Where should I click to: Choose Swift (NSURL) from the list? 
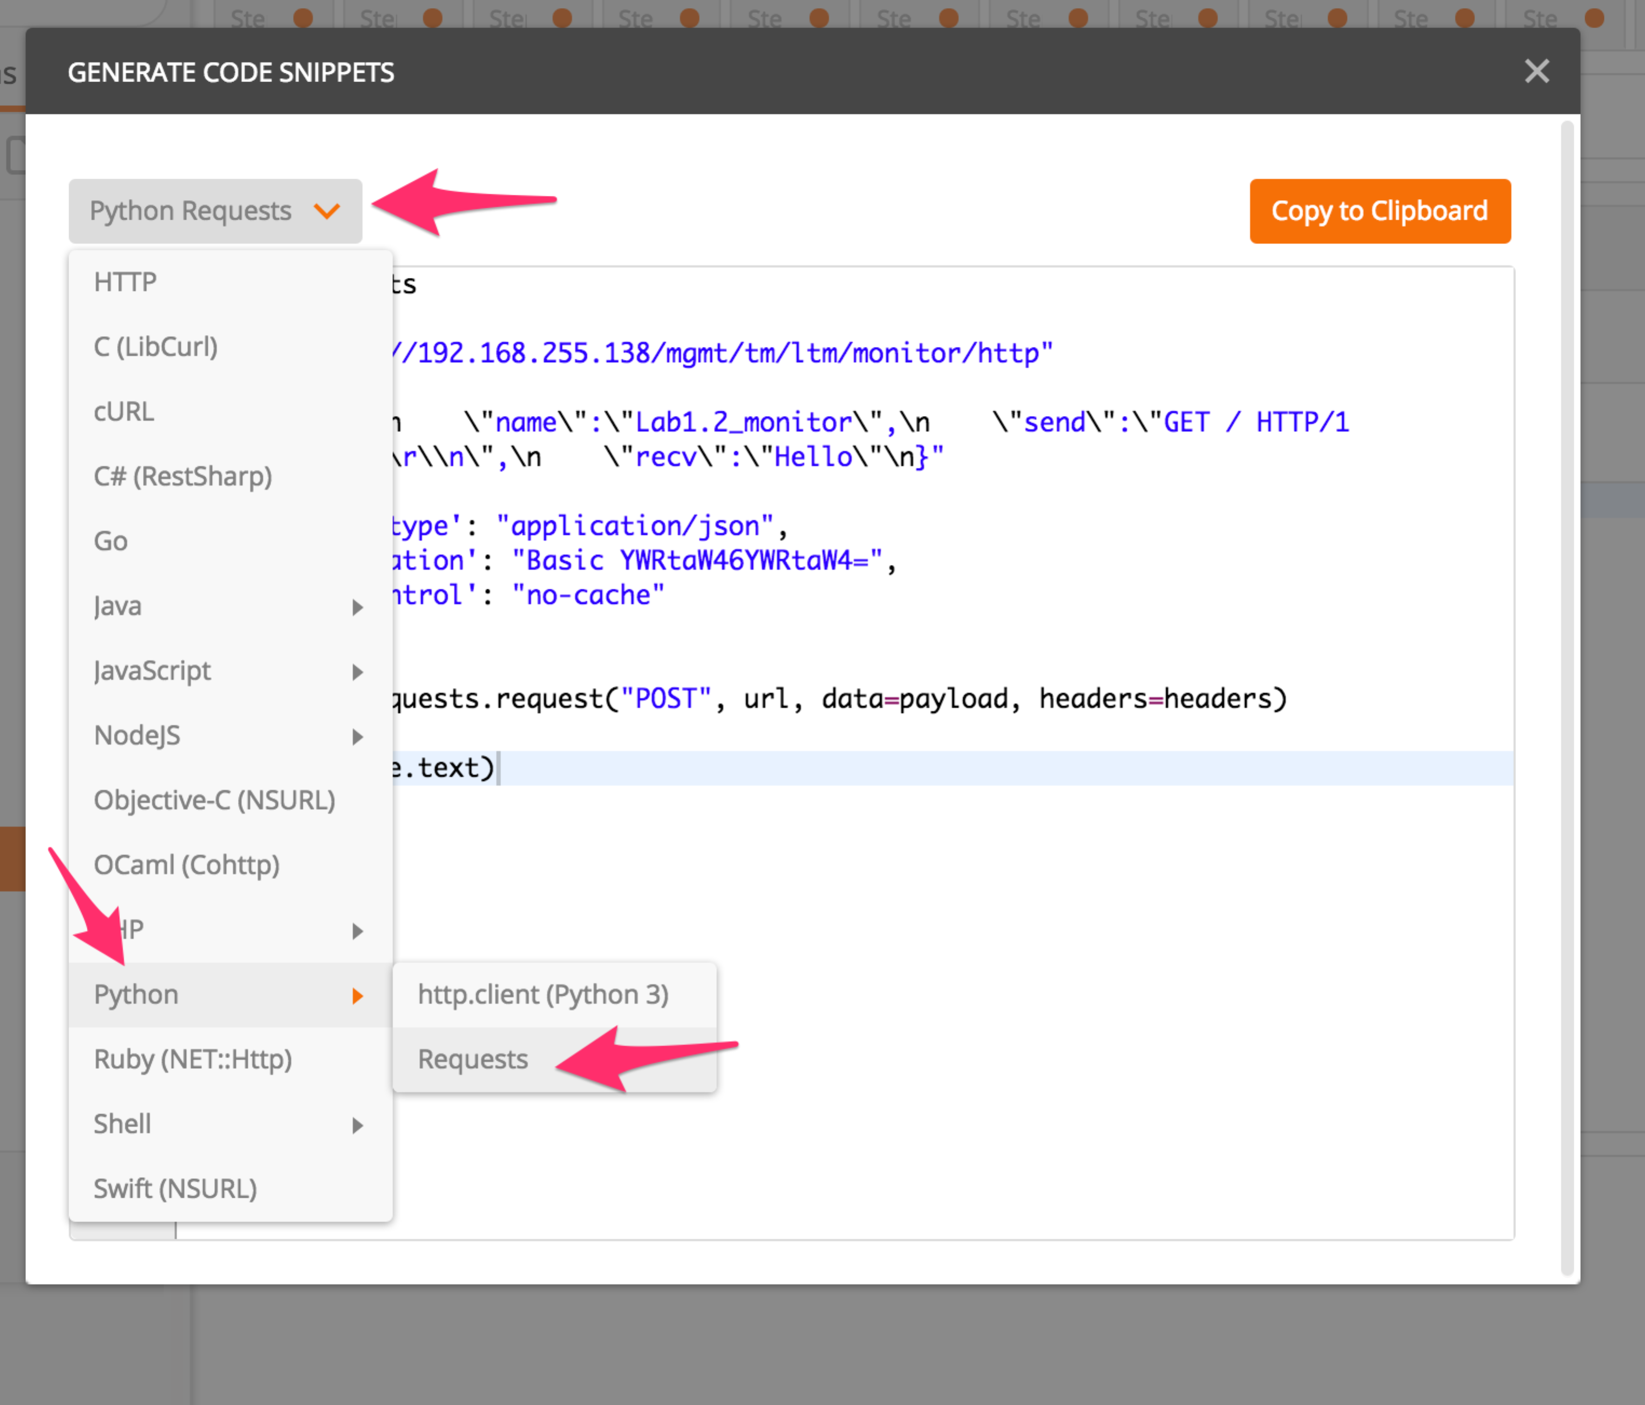(x=230, y=1189)
